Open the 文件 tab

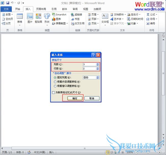pyautogui.click(x=6, y=9)
